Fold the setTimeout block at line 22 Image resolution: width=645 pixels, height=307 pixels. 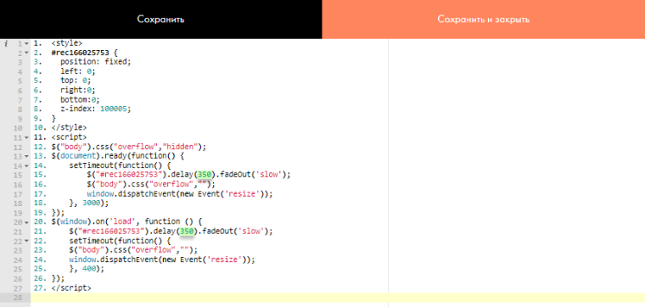coord(27,241)
